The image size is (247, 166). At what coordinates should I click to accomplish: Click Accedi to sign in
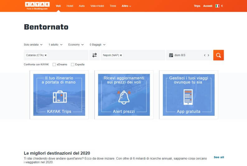(208, 6)
